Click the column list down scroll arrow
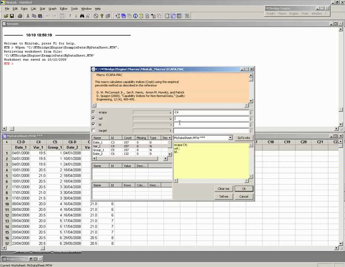Image resolution: width=345 pixels, height=267 pixels. point(170,154)
